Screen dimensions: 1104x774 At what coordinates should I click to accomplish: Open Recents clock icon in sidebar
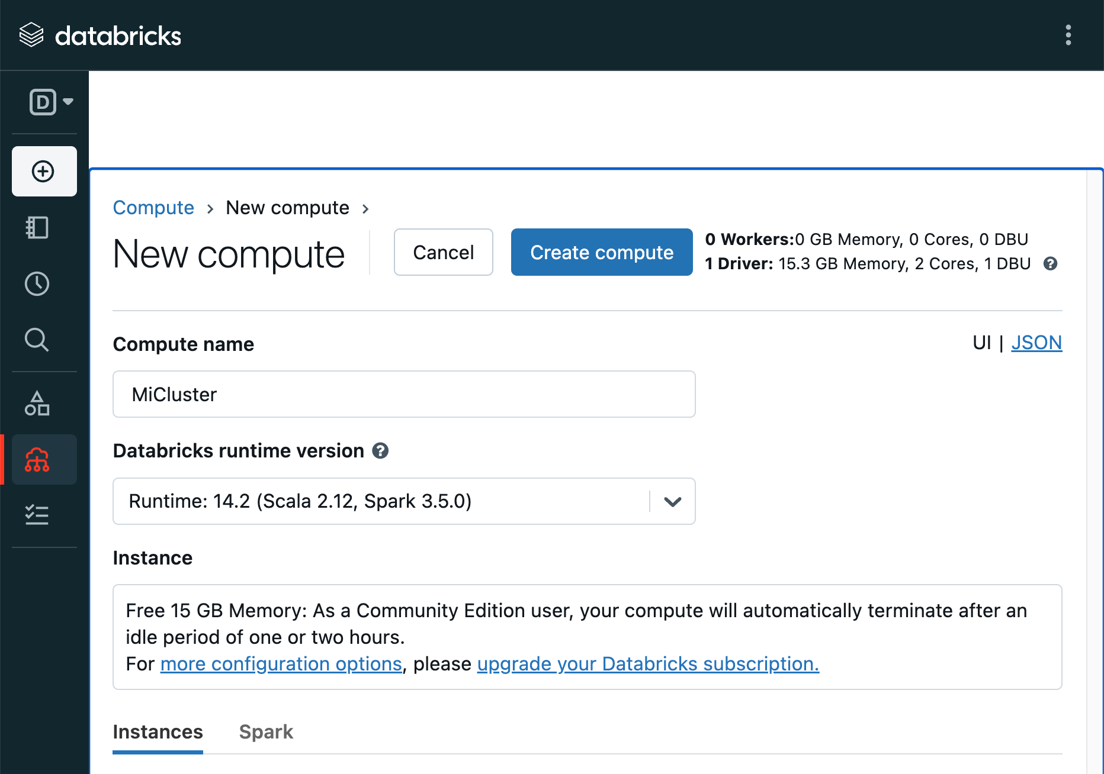pyautogui.click(x=37, y=283)
